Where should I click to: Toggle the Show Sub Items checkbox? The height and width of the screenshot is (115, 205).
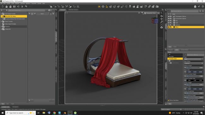(x=169, y=101)
